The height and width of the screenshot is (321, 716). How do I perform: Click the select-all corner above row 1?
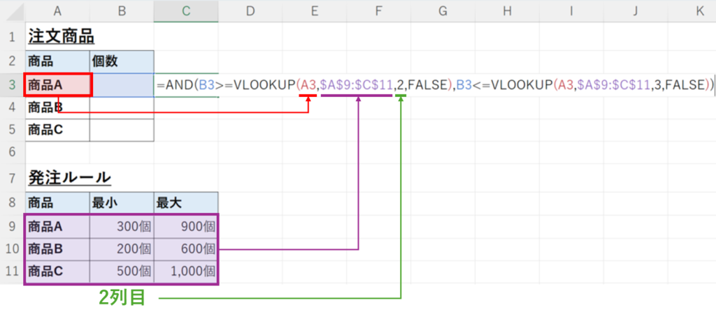click(13, 11)
